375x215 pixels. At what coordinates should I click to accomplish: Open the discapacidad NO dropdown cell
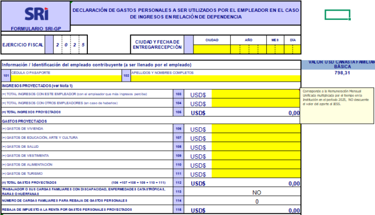pyautogui.click(x=256, y=192)
